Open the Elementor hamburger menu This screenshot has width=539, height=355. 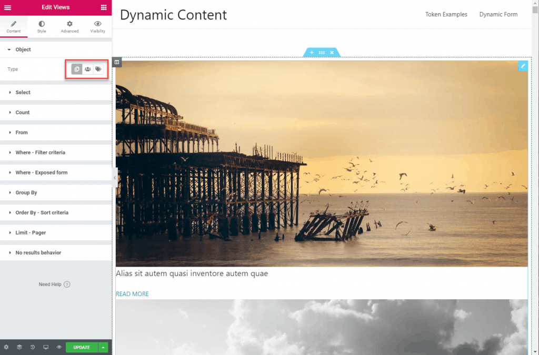tap(7, 7)
